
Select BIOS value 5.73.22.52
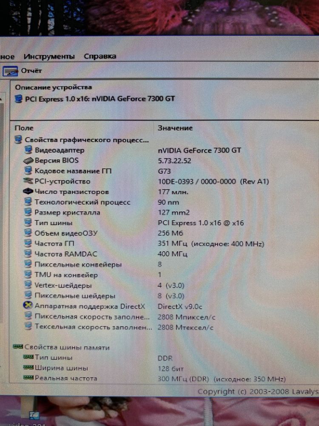pyautogui.click(x=174, y=161)
